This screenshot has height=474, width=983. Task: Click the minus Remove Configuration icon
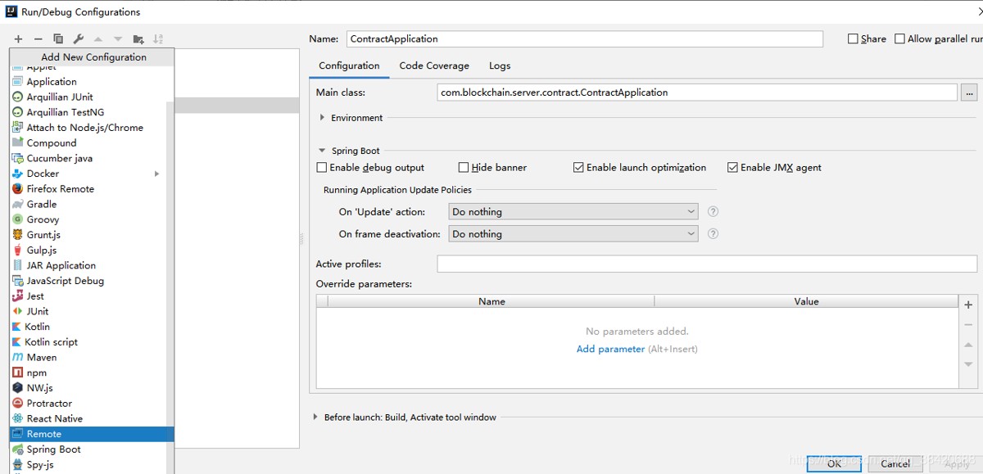pos(38,38)
